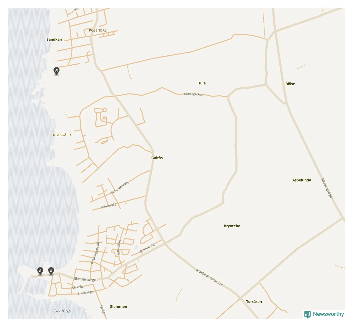Click the ROSENDAL area label
Image resolution: width=353 pixels, height=327 pixels.
point(98,30)
